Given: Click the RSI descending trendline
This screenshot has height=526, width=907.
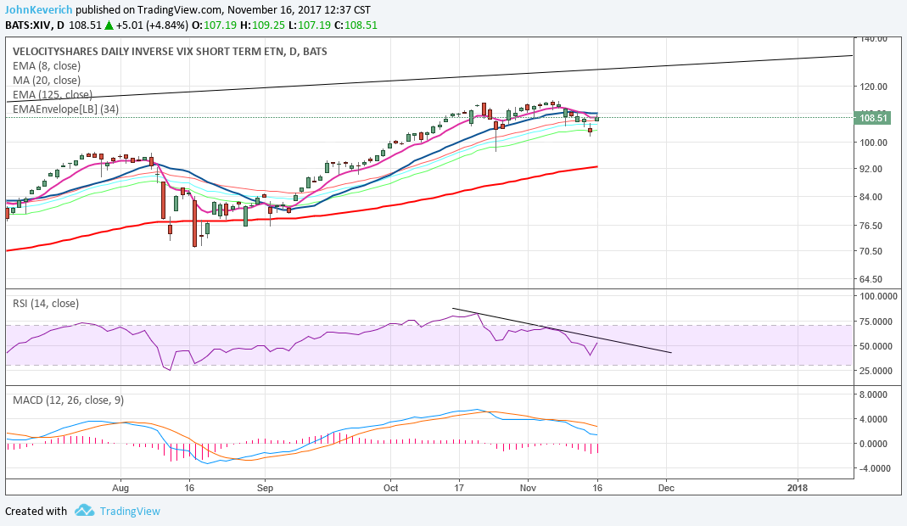Looking at the screenshot, I should tap(562, 330).
